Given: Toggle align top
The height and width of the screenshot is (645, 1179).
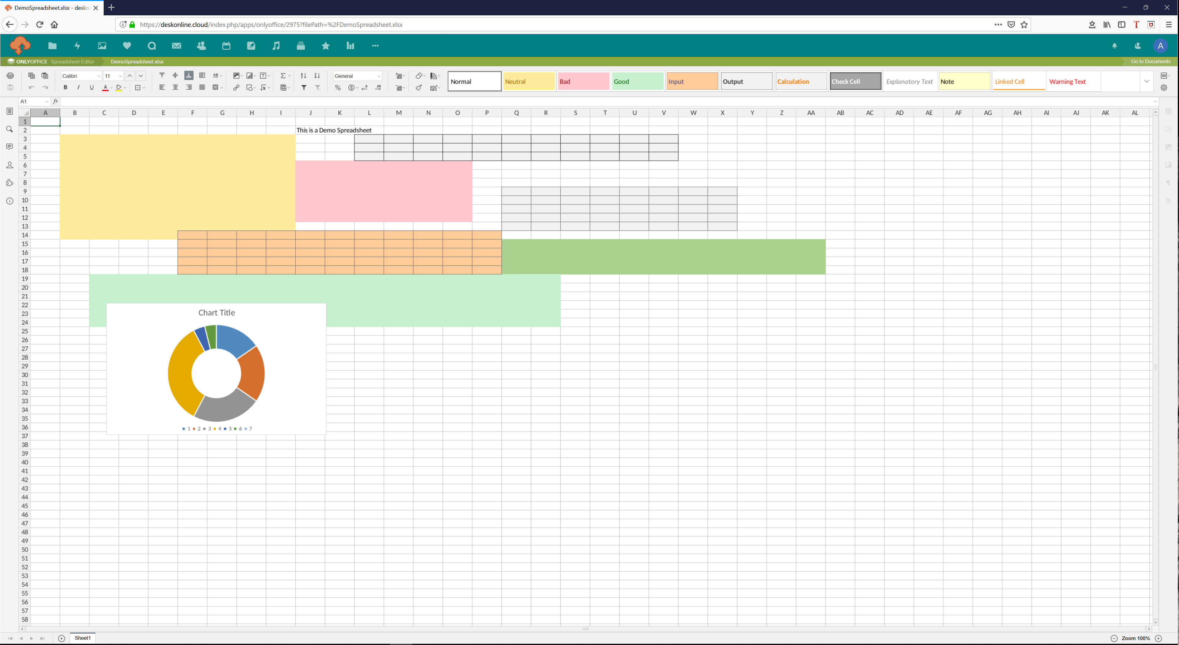Looking at the screenshot, I should coord(162,75).
